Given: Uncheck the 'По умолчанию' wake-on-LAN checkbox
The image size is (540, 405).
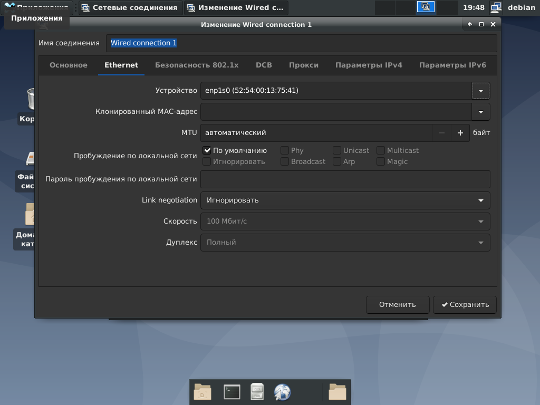Looking at the screenshot, I should pos(207,151).
